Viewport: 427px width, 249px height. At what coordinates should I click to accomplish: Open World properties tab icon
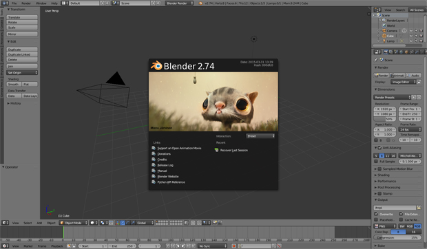(402, 52)
